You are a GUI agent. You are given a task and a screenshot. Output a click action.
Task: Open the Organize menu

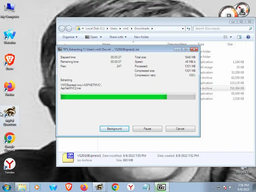(70, 37)
